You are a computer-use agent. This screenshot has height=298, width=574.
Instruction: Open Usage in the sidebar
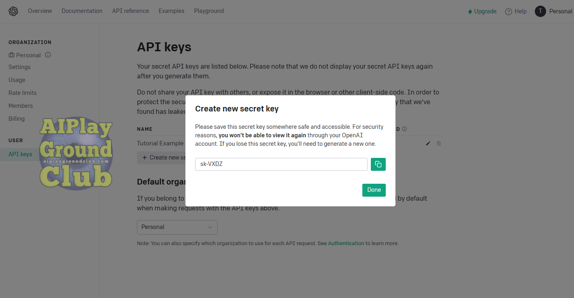point(17,80)
